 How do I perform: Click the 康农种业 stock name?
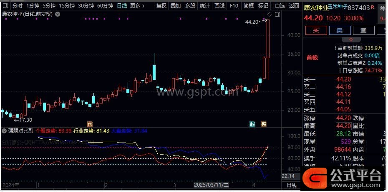[316, 8]
